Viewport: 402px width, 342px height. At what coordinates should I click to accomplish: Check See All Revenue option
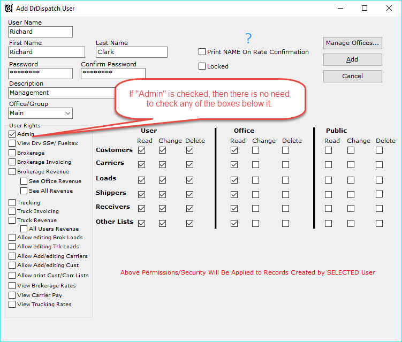24,191
